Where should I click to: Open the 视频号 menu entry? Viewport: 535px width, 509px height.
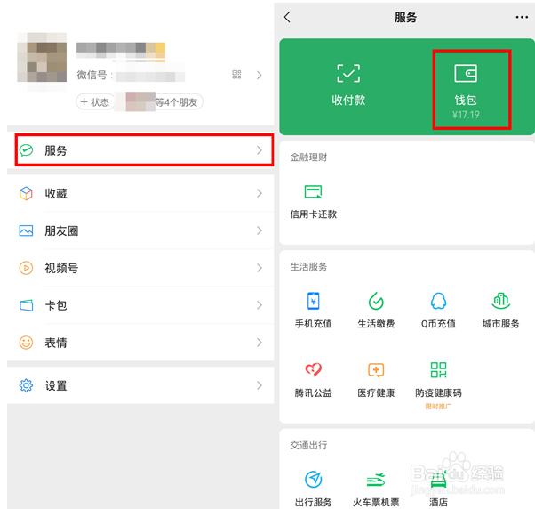click(140, 268)
